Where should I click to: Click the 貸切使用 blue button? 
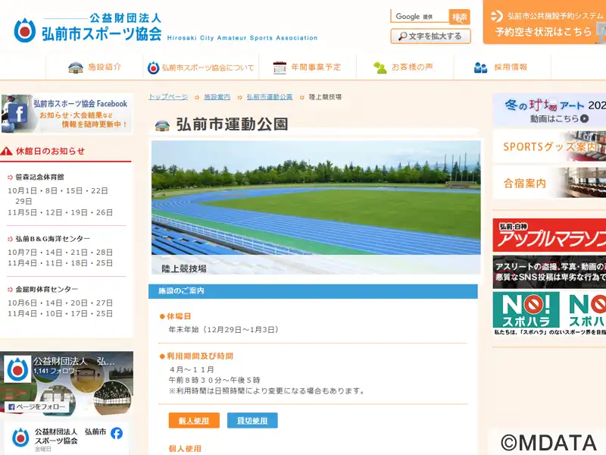point(252,421)
